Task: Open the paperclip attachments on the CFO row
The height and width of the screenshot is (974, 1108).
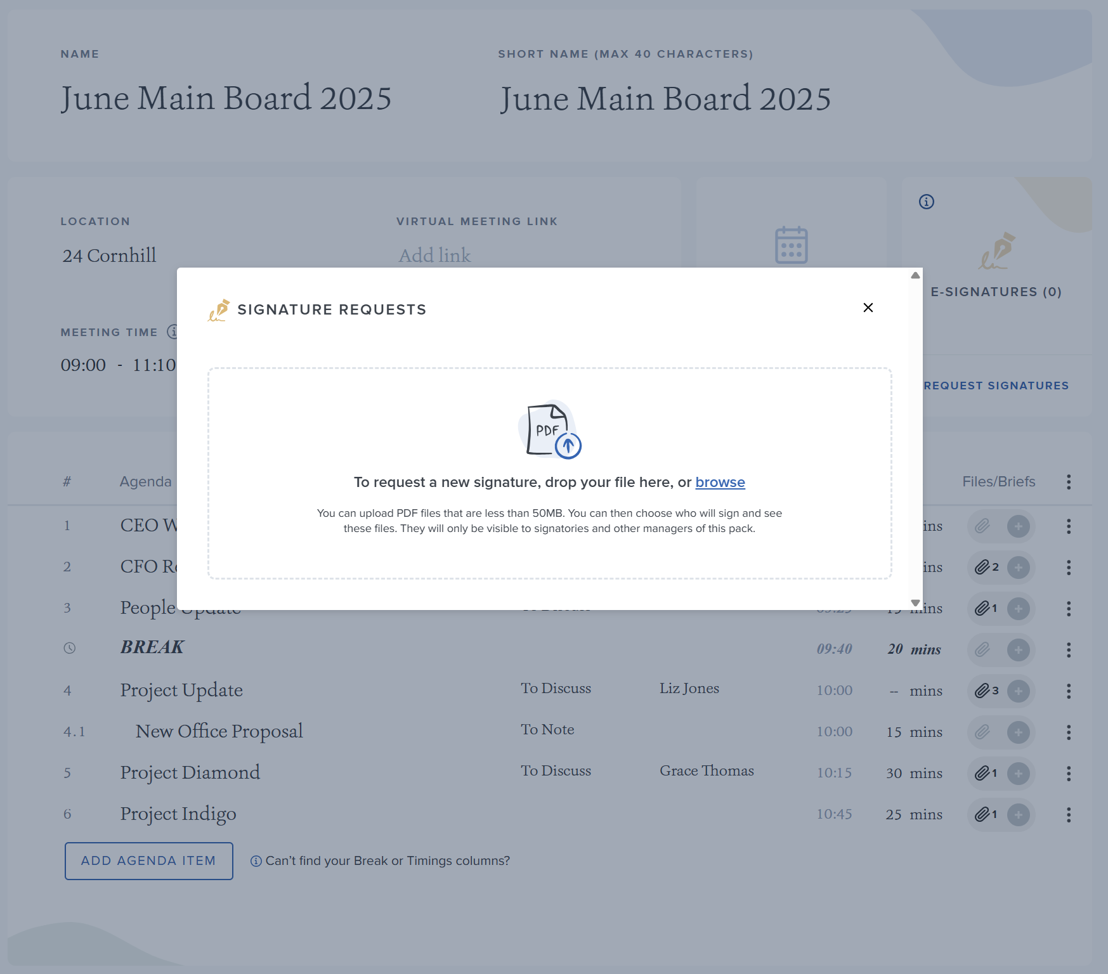Action: click(x=983, y=568)
